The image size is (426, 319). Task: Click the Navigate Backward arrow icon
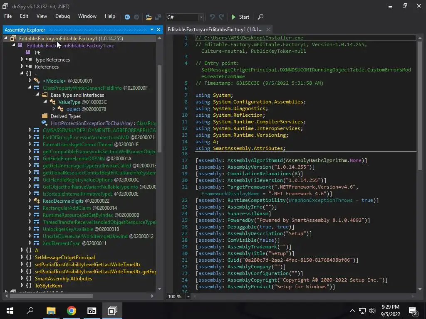coord(127,17)
